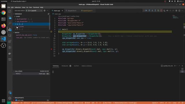Select the main() call stack frame

(x=31, y=74)
